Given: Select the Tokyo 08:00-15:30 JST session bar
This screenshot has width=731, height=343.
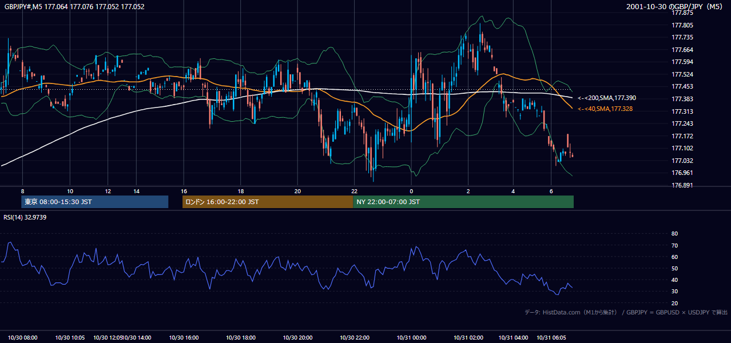Looking at the screenshot, I should (95, 202).
